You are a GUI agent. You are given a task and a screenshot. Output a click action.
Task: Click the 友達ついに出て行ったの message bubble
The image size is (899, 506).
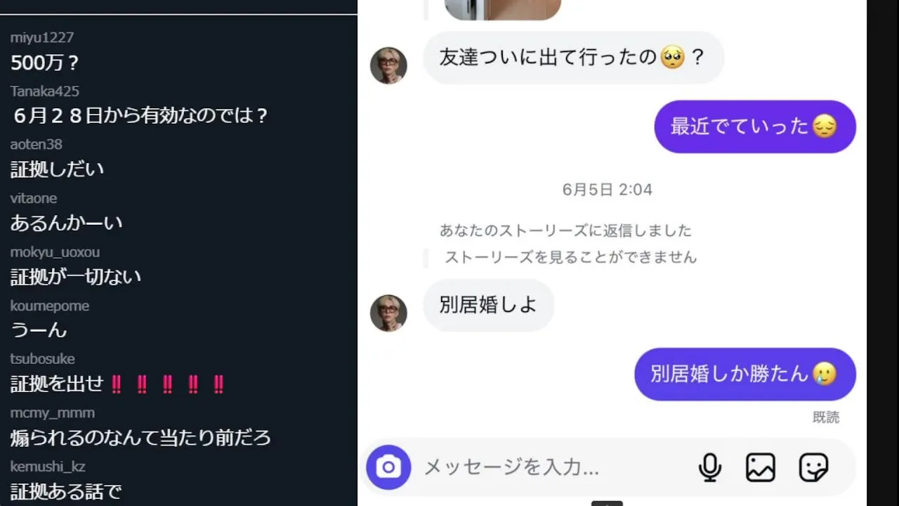pos(573,58)
